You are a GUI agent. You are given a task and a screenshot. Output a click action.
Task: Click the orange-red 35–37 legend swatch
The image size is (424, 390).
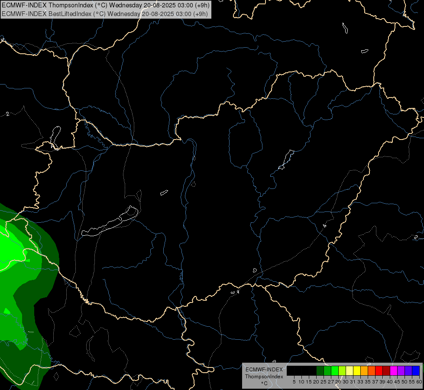372,370
